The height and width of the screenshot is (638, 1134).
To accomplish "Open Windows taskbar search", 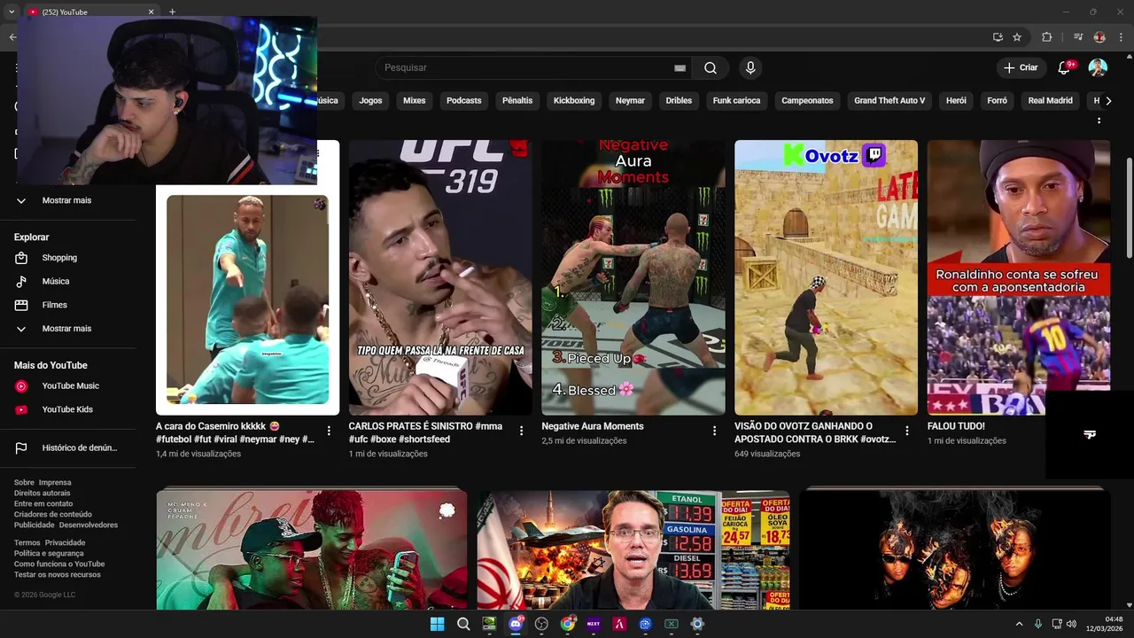I will [463, 624].
